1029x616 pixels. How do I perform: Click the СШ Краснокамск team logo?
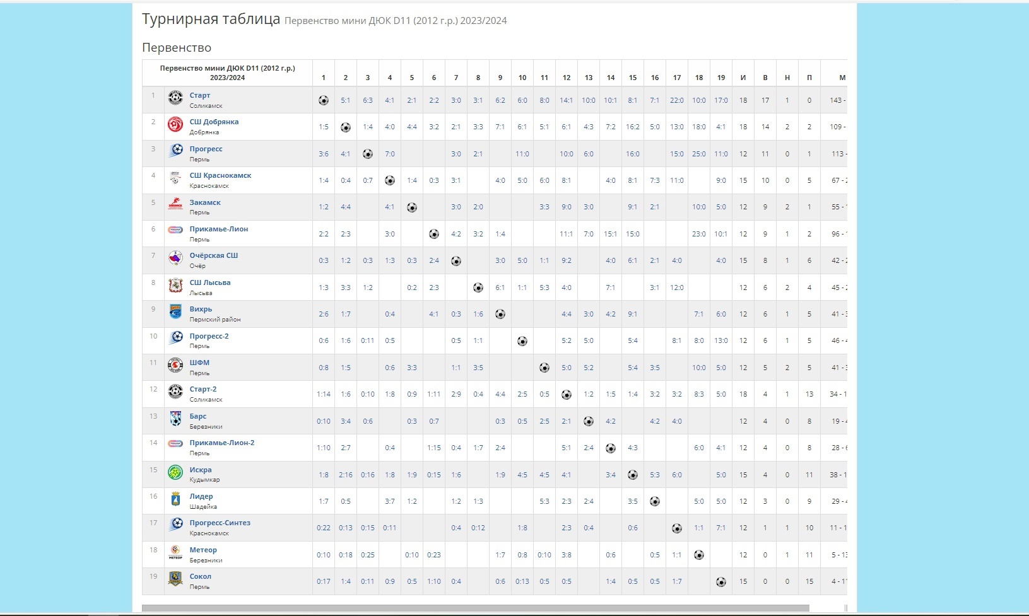(175, 178)
